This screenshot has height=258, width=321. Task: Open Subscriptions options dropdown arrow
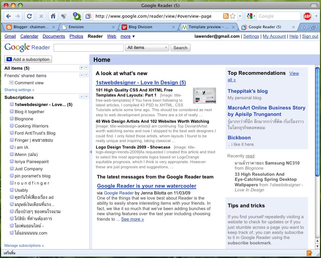pyautogui.click(x=86, y=97)
